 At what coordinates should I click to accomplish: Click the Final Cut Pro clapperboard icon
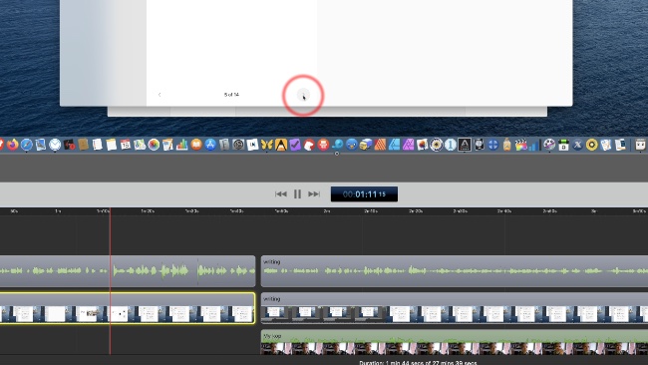520,145
